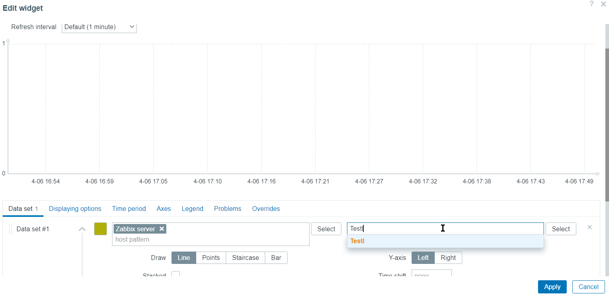Viewport: 609px width, 297px height.
Task: Click the Cancel button
Action: [588, 287]
